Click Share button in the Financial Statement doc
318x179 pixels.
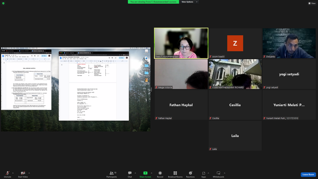(121, 58)
